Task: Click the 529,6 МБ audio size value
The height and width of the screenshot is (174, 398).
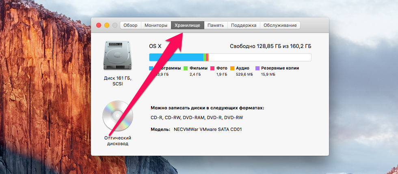Action: (x=244, y=74)
